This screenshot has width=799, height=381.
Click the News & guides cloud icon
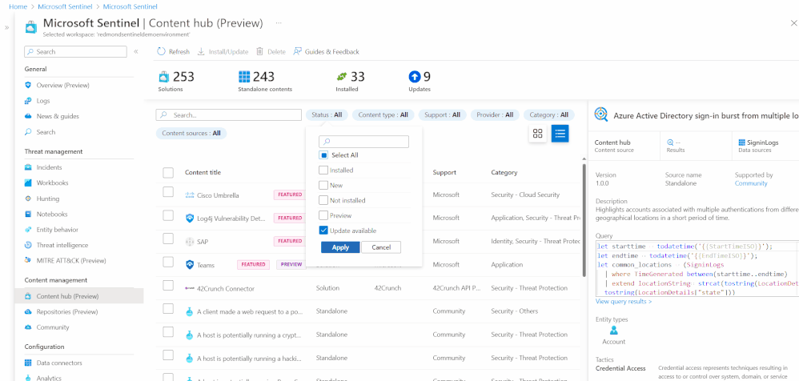pyautogui.click(x=28, y=116)
